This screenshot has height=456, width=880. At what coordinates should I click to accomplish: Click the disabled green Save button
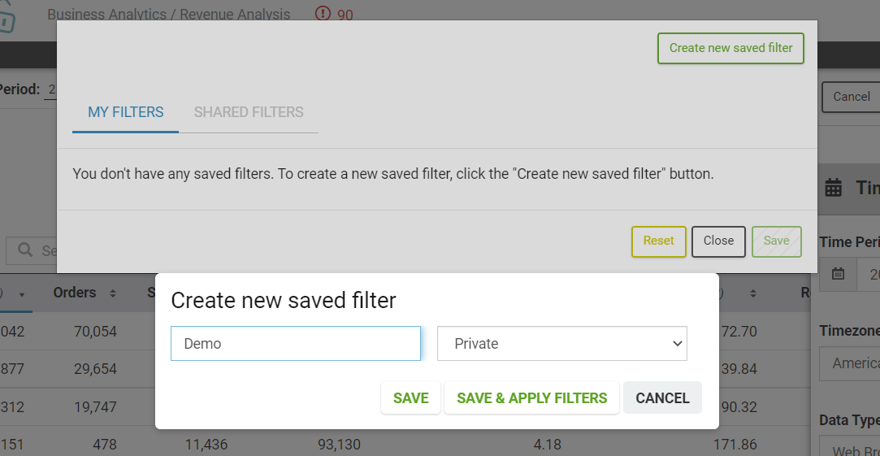coord(776,241)
